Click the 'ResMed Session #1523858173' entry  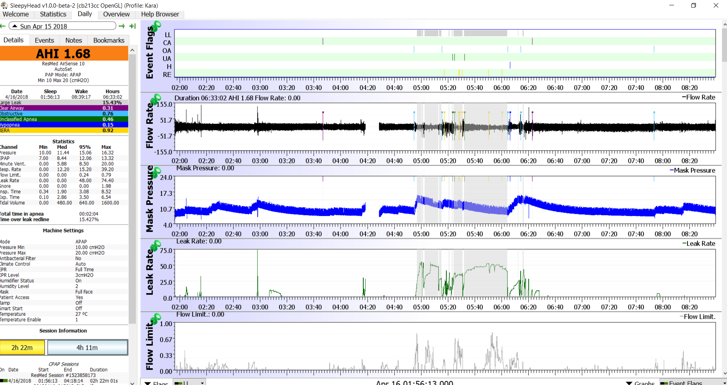(x=63, y=375)
